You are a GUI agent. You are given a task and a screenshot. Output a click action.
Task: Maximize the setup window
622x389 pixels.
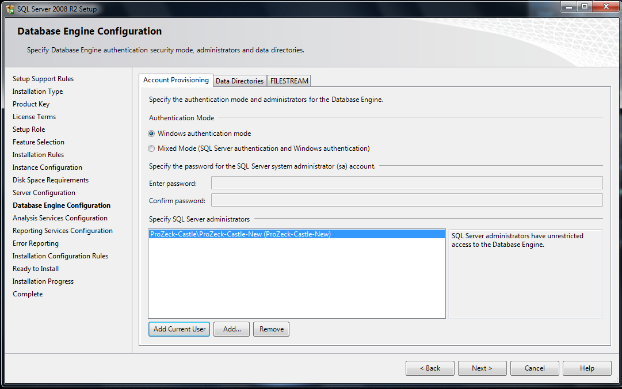point(585,6)
